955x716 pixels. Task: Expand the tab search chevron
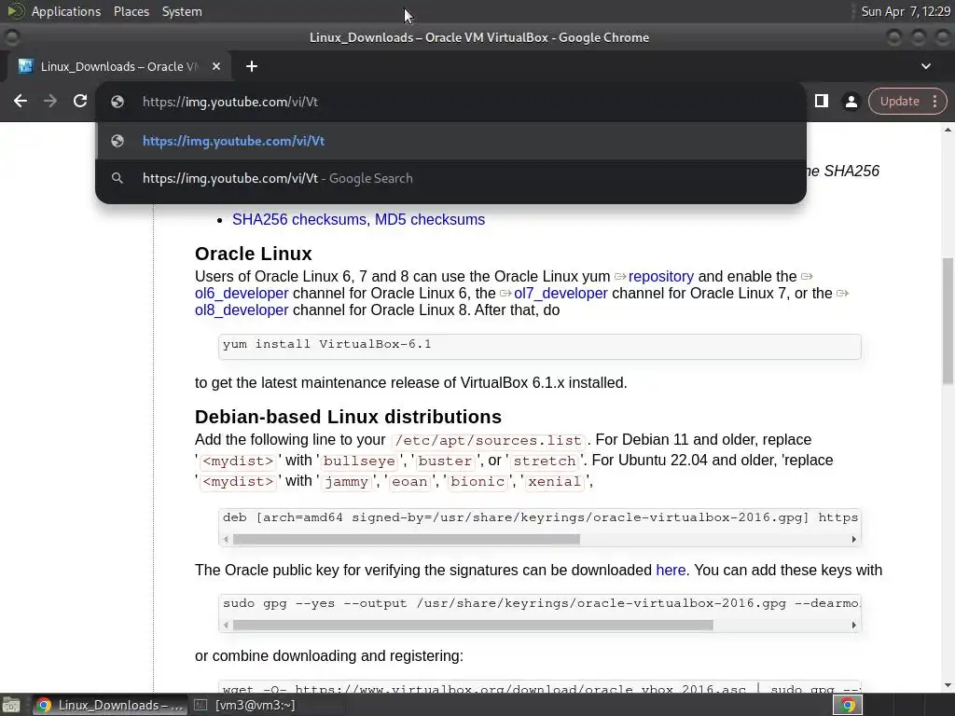(926, 66)
